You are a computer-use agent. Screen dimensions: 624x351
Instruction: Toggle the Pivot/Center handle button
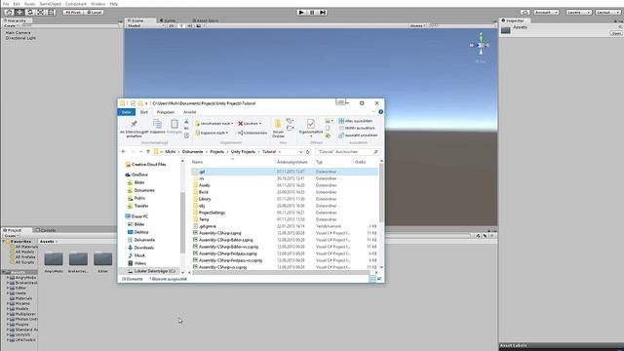click(x=73, y=13)
